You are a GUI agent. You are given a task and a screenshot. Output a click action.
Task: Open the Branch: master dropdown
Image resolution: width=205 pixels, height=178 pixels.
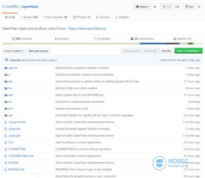click(x=14, y=51)
